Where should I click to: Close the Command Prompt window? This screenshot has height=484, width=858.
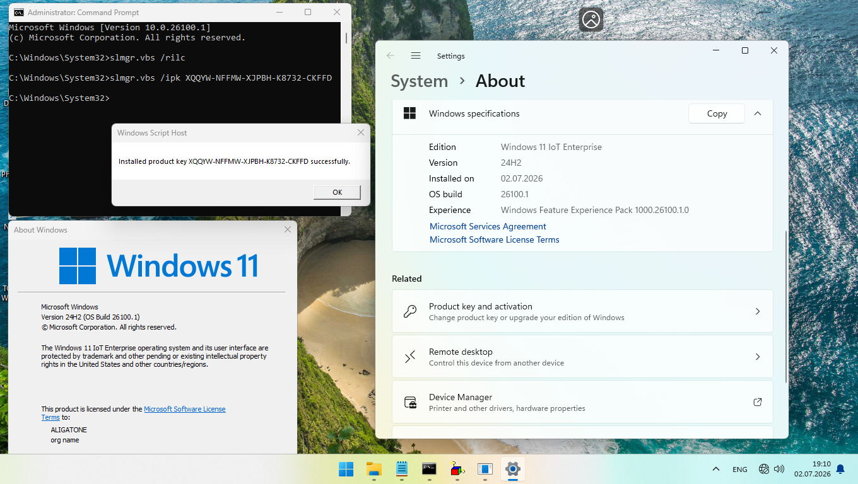tap(336, 12)
